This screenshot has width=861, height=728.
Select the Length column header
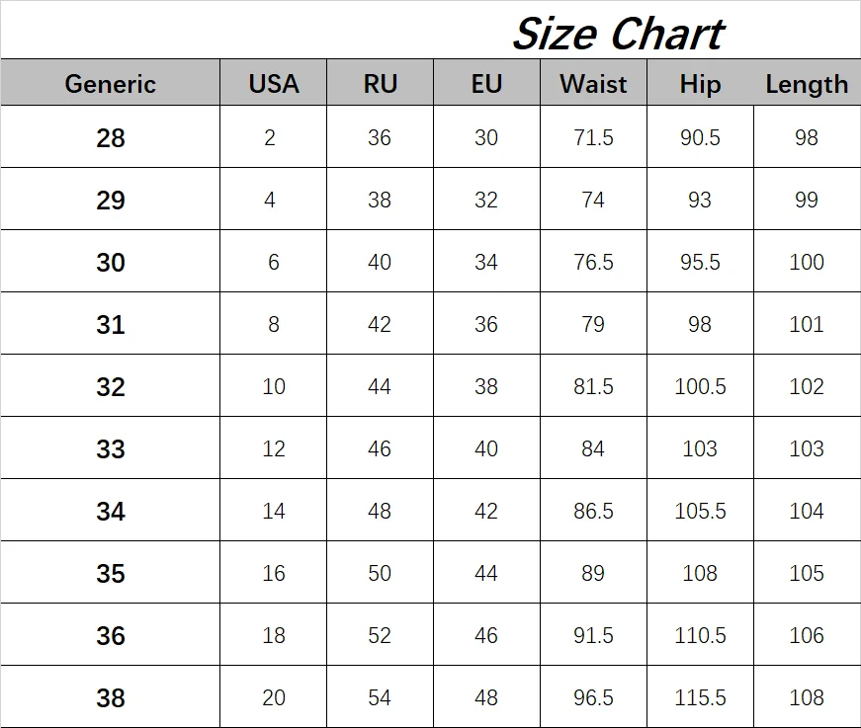pyautogui.click(x=807, y=85)
